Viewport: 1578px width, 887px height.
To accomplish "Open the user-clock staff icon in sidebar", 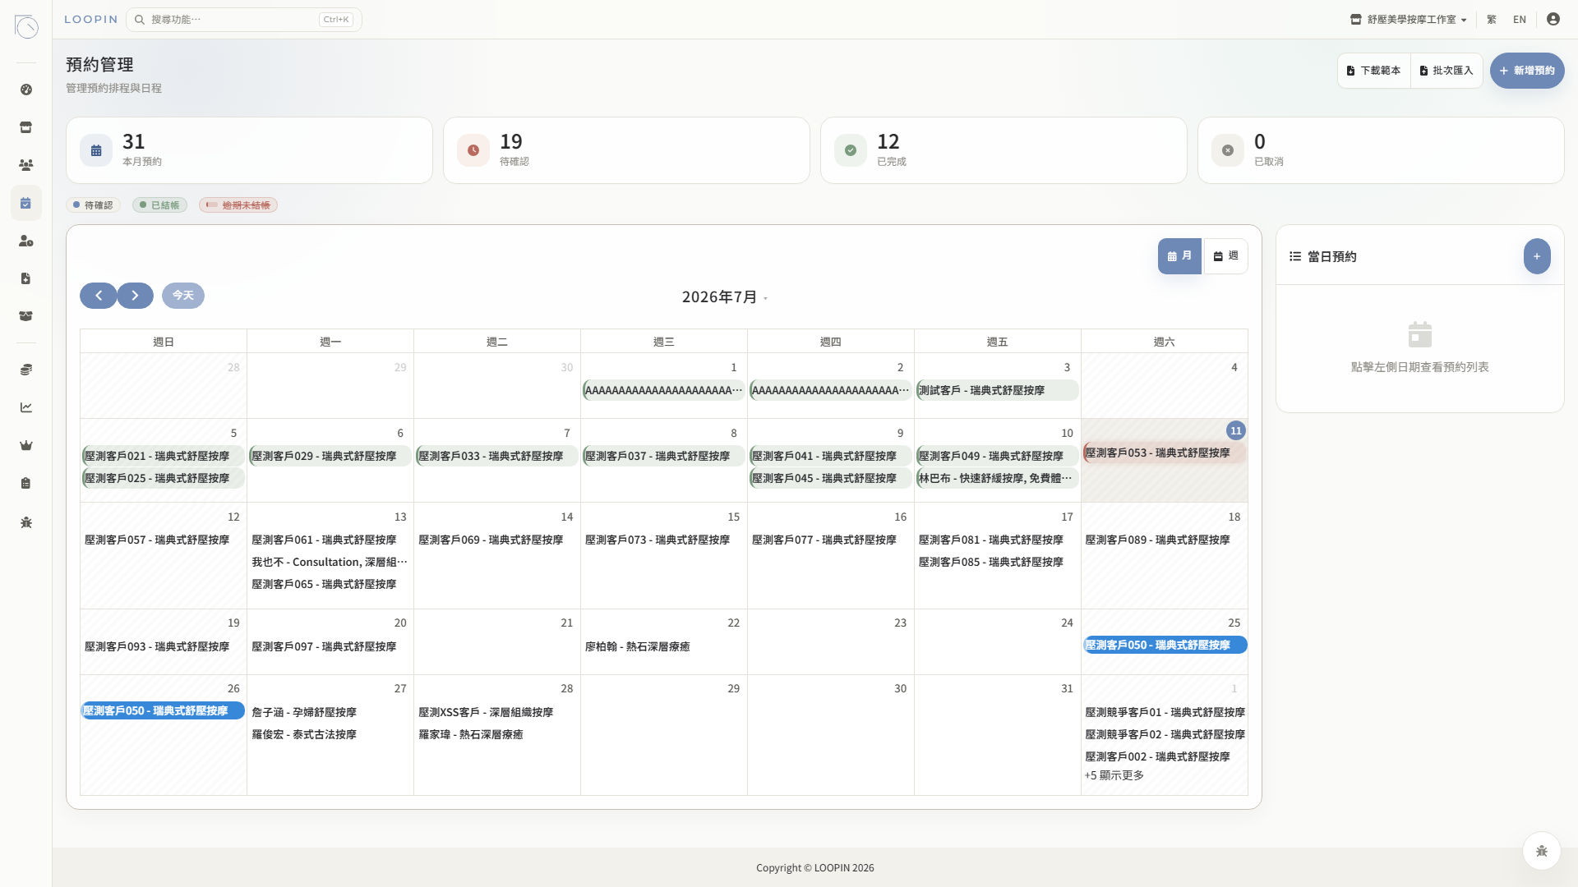I will click(x=26, y=241).
